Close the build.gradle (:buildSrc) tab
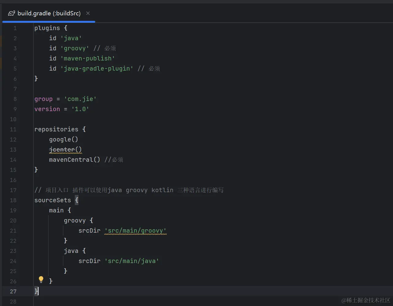Viewport: 393px width, 306px height. 88,13
